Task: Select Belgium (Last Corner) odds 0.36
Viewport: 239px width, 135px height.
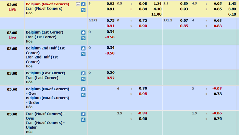Action: click(x=110, y=73)
